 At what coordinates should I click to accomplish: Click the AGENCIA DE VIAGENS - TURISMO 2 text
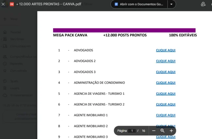coord(99,104)
